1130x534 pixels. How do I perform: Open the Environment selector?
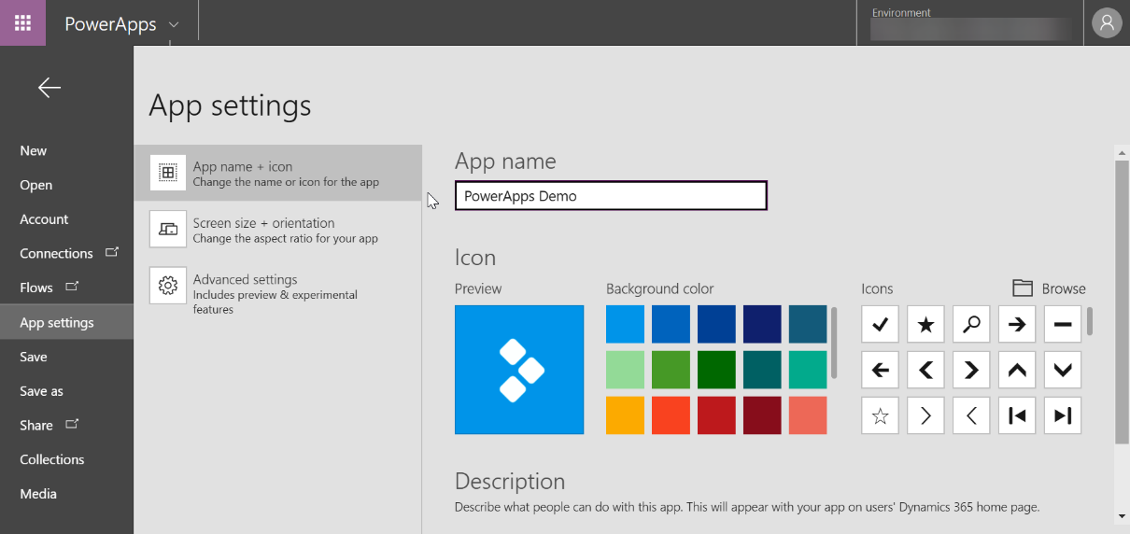click(969, 22)
